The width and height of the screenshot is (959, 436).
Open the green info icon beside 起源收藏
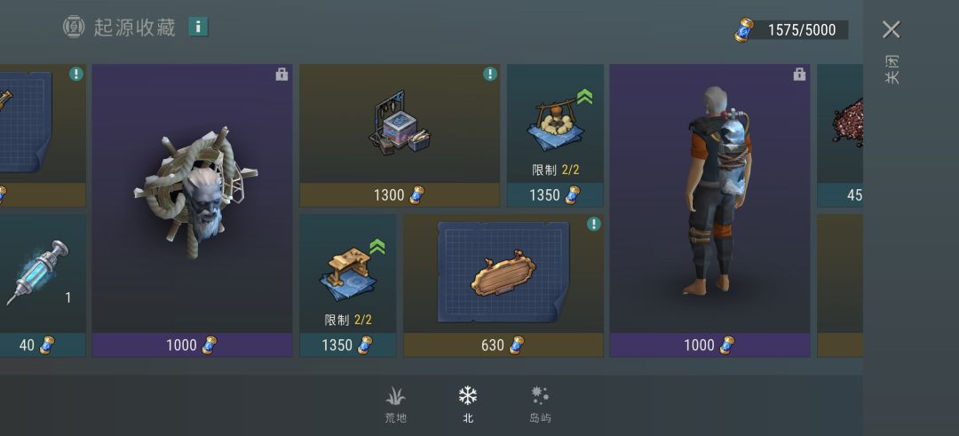[x=198, y=27]
